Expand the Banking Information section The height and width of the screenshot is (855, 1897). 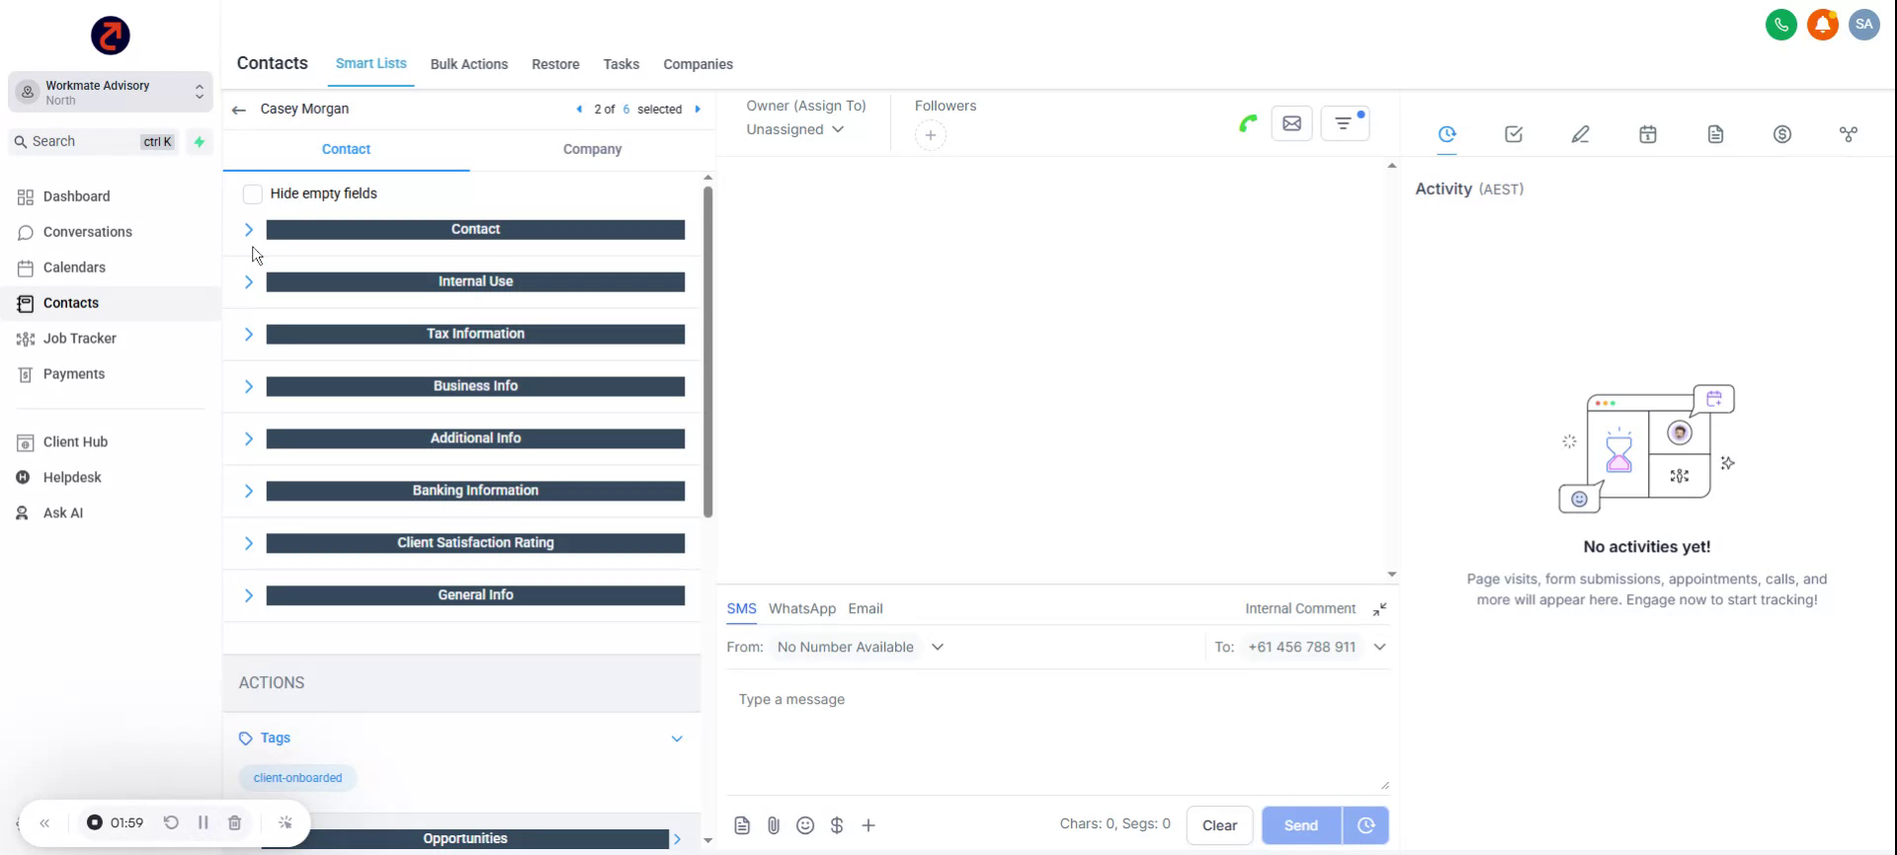click(x=248, y=492)
